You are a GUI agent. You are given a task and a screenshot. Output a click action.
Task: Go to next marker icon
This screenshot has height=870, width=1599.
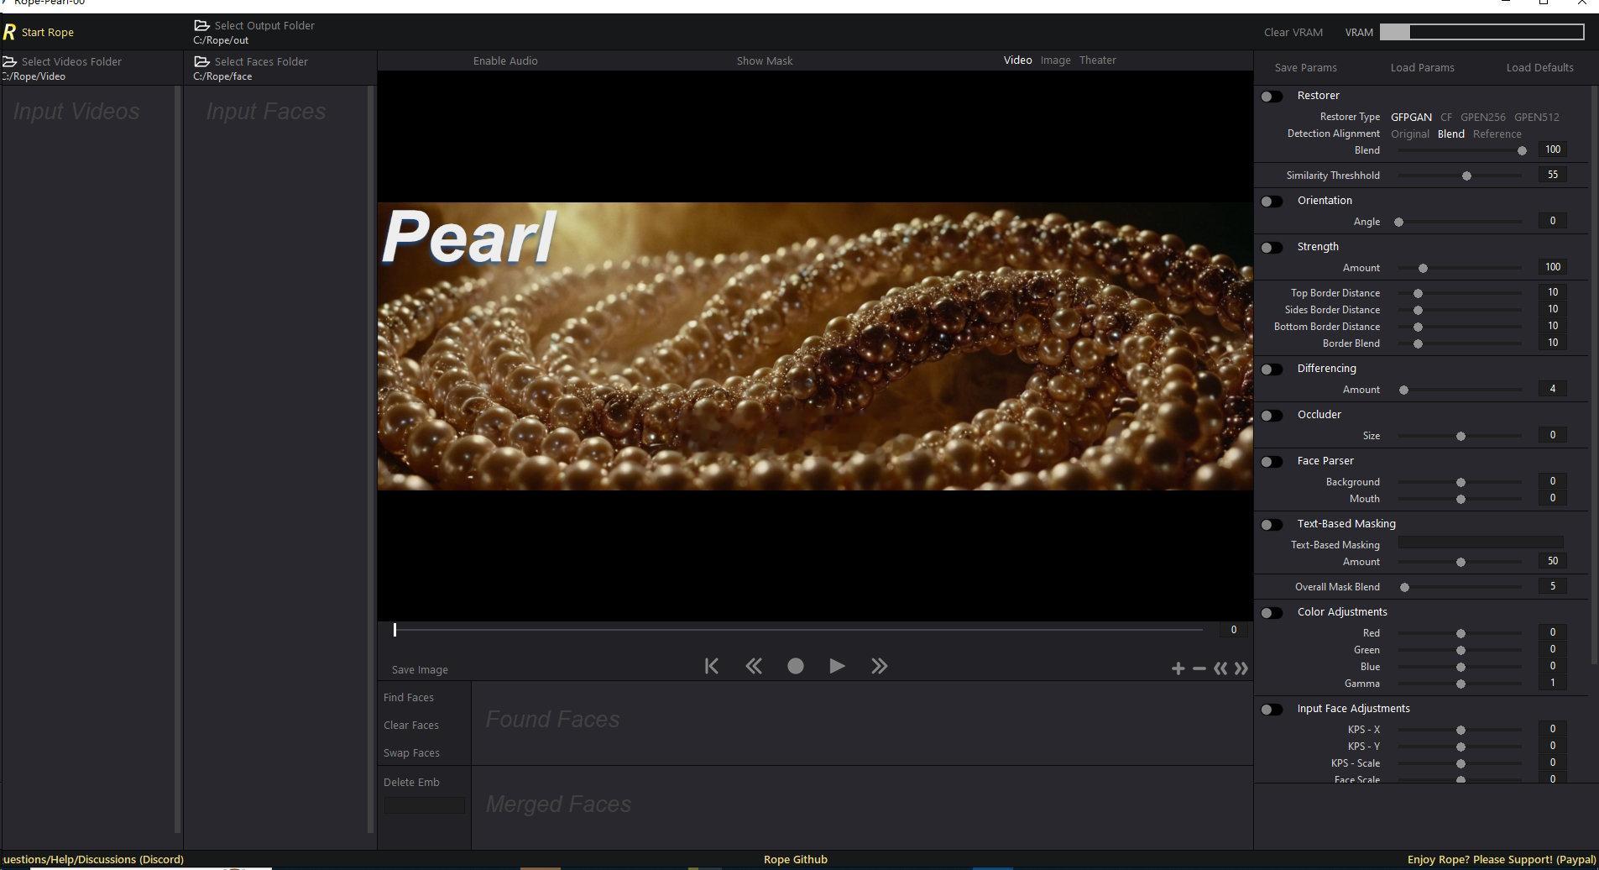pos(1241,668)
